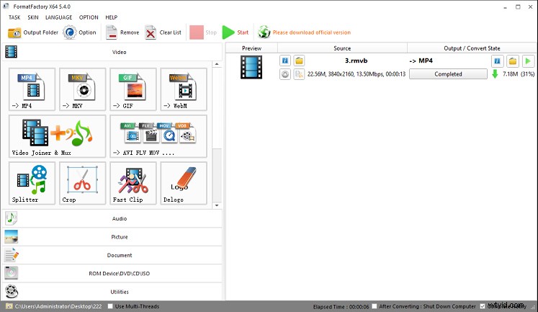Select the -> MP4 converter tile

(32, 89)
